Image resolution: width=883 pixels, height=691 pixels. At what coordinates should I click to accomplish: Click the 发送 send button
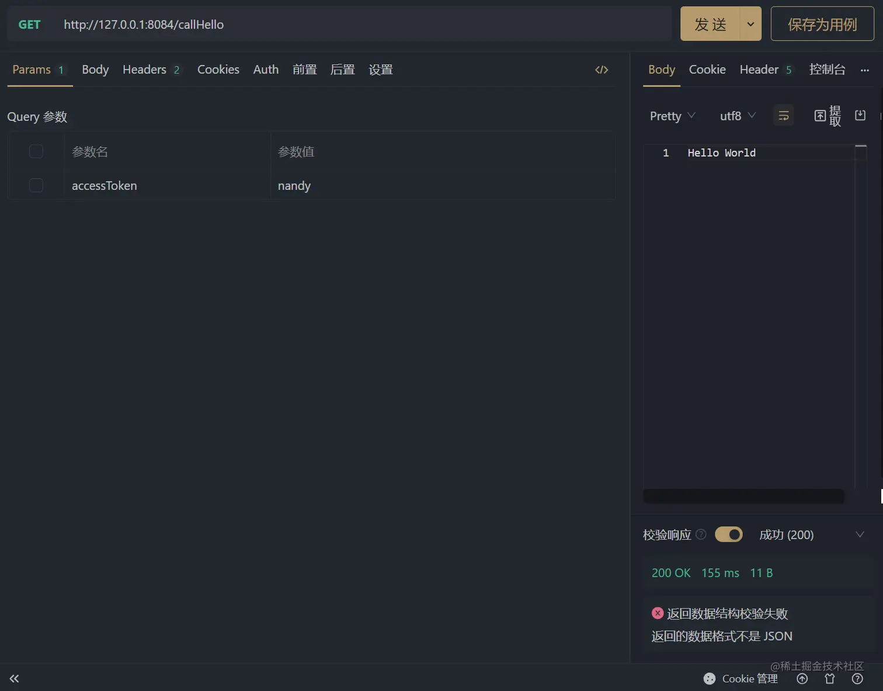click(x=710, y=24)
